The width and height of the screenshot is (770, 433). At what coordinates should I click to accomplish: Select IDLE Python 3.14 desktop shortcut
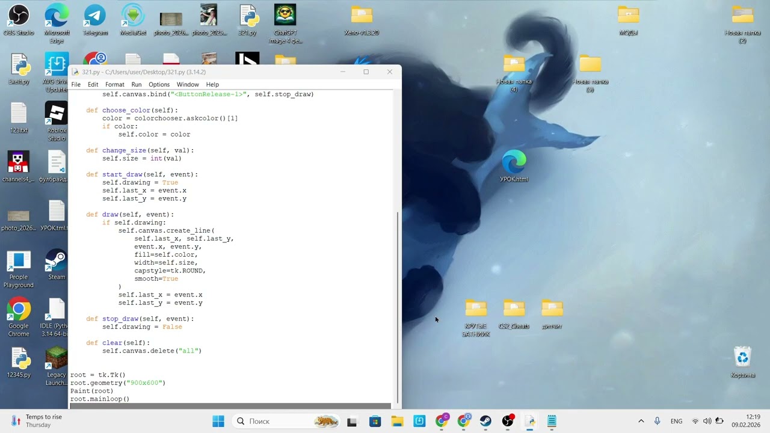point(55,317)
